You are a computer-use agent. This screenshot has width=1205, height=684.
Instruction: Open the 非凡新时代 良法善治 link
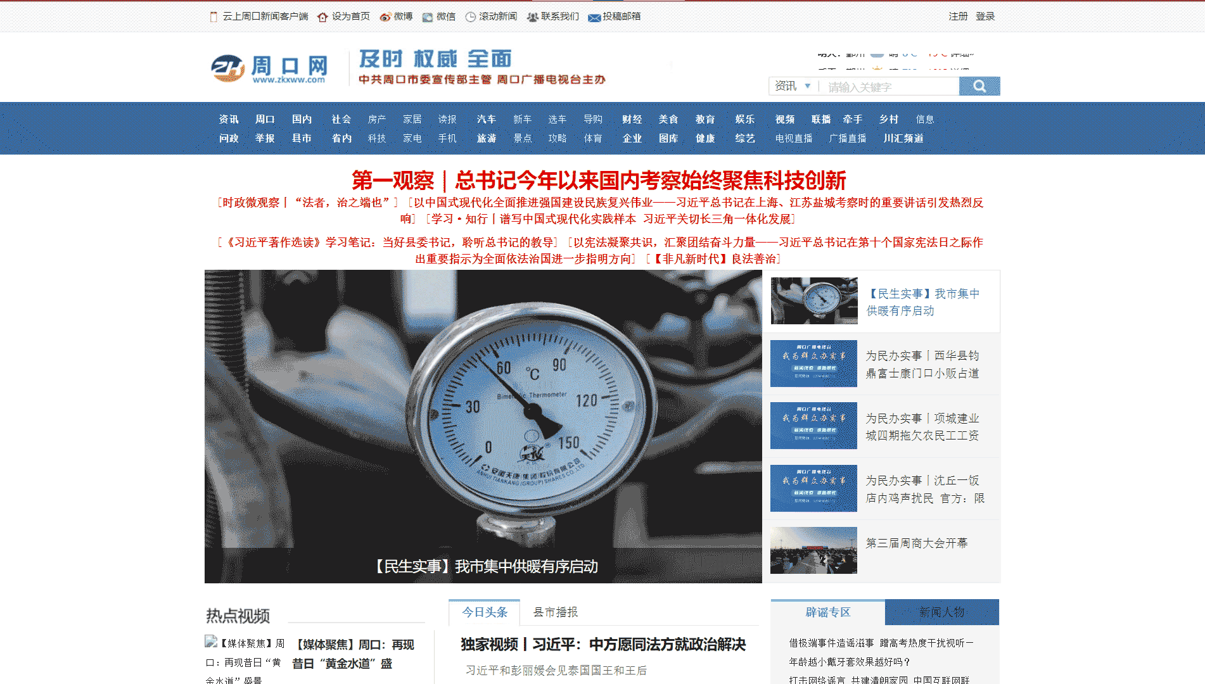point(713,259)
